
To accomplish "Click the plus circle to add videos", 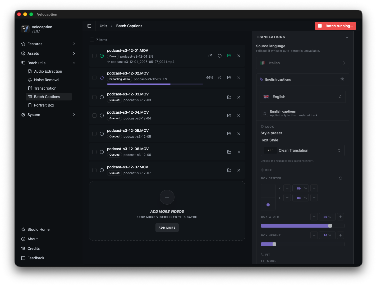I will coord(167,197).
